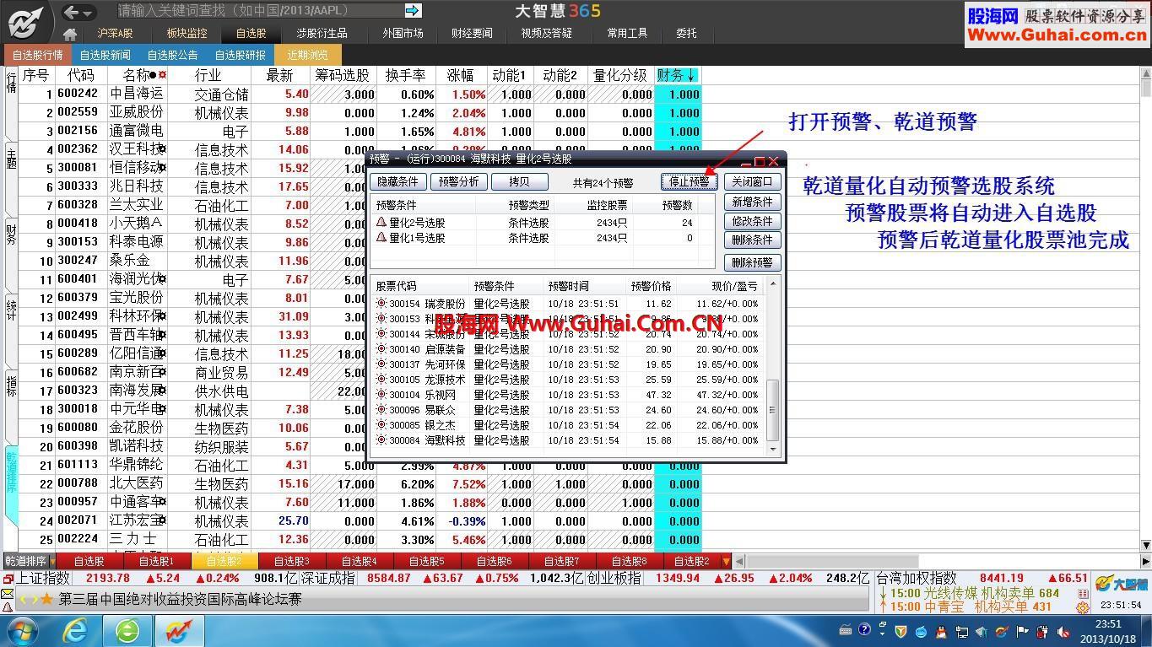Click the red gear icon beside 名称 header

[x=162, y=75]
